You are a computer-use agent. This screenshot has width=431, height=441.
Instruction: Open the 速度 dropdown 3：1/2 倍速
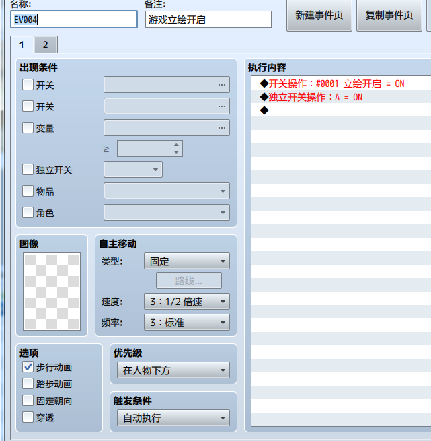(x=187, y=302)
